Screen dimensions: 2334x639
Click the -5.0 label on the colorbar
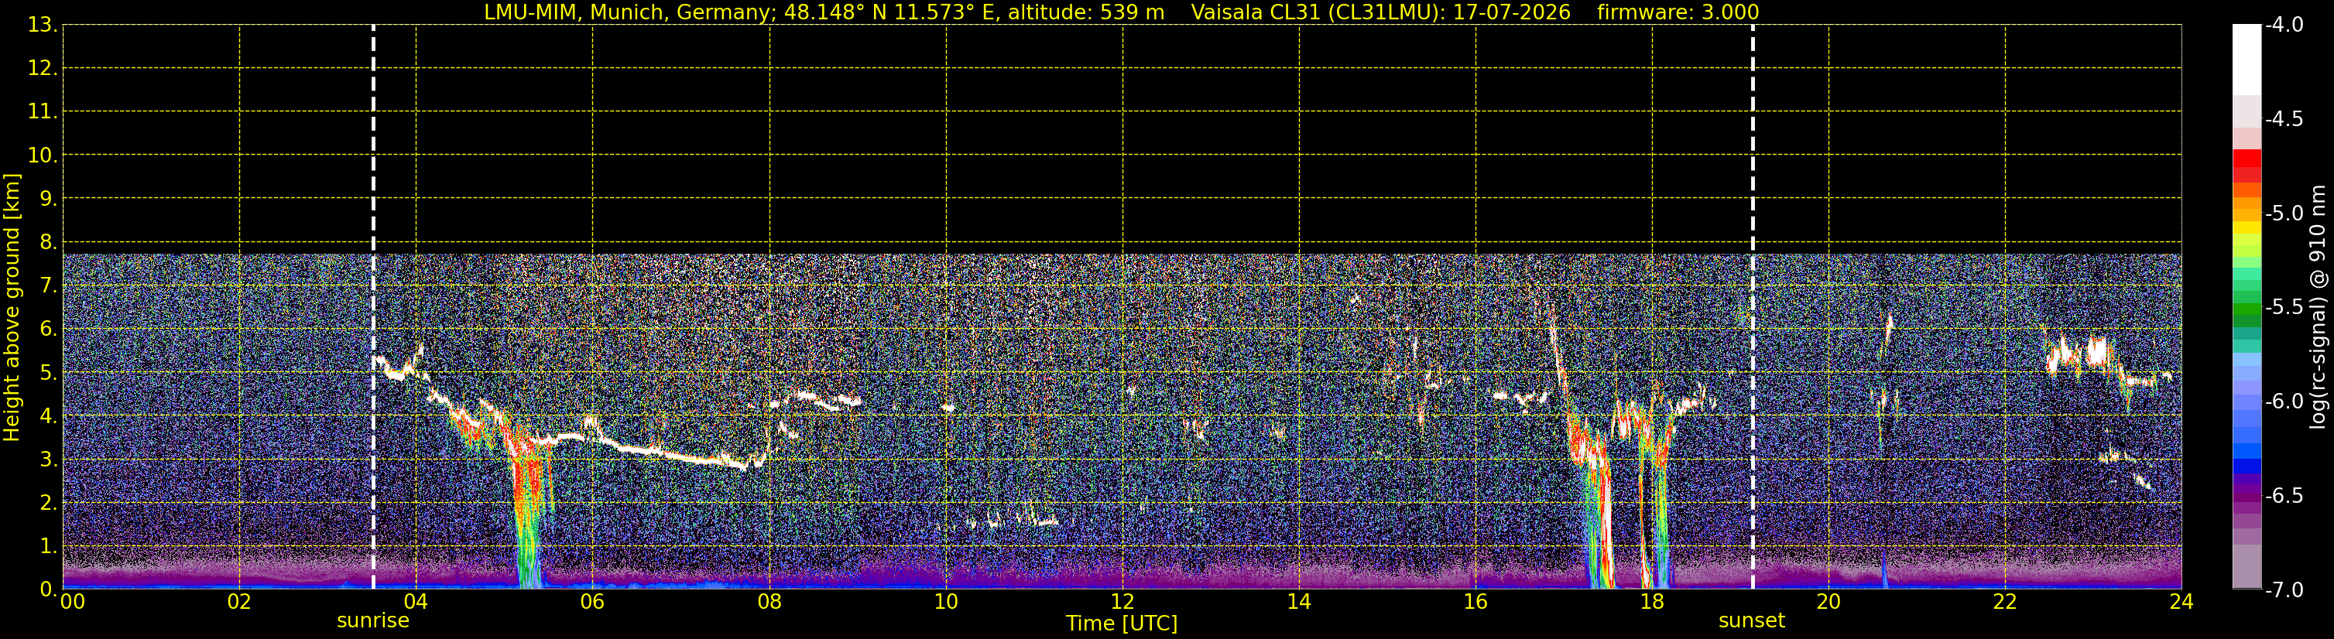click(x=2283, y=214)
